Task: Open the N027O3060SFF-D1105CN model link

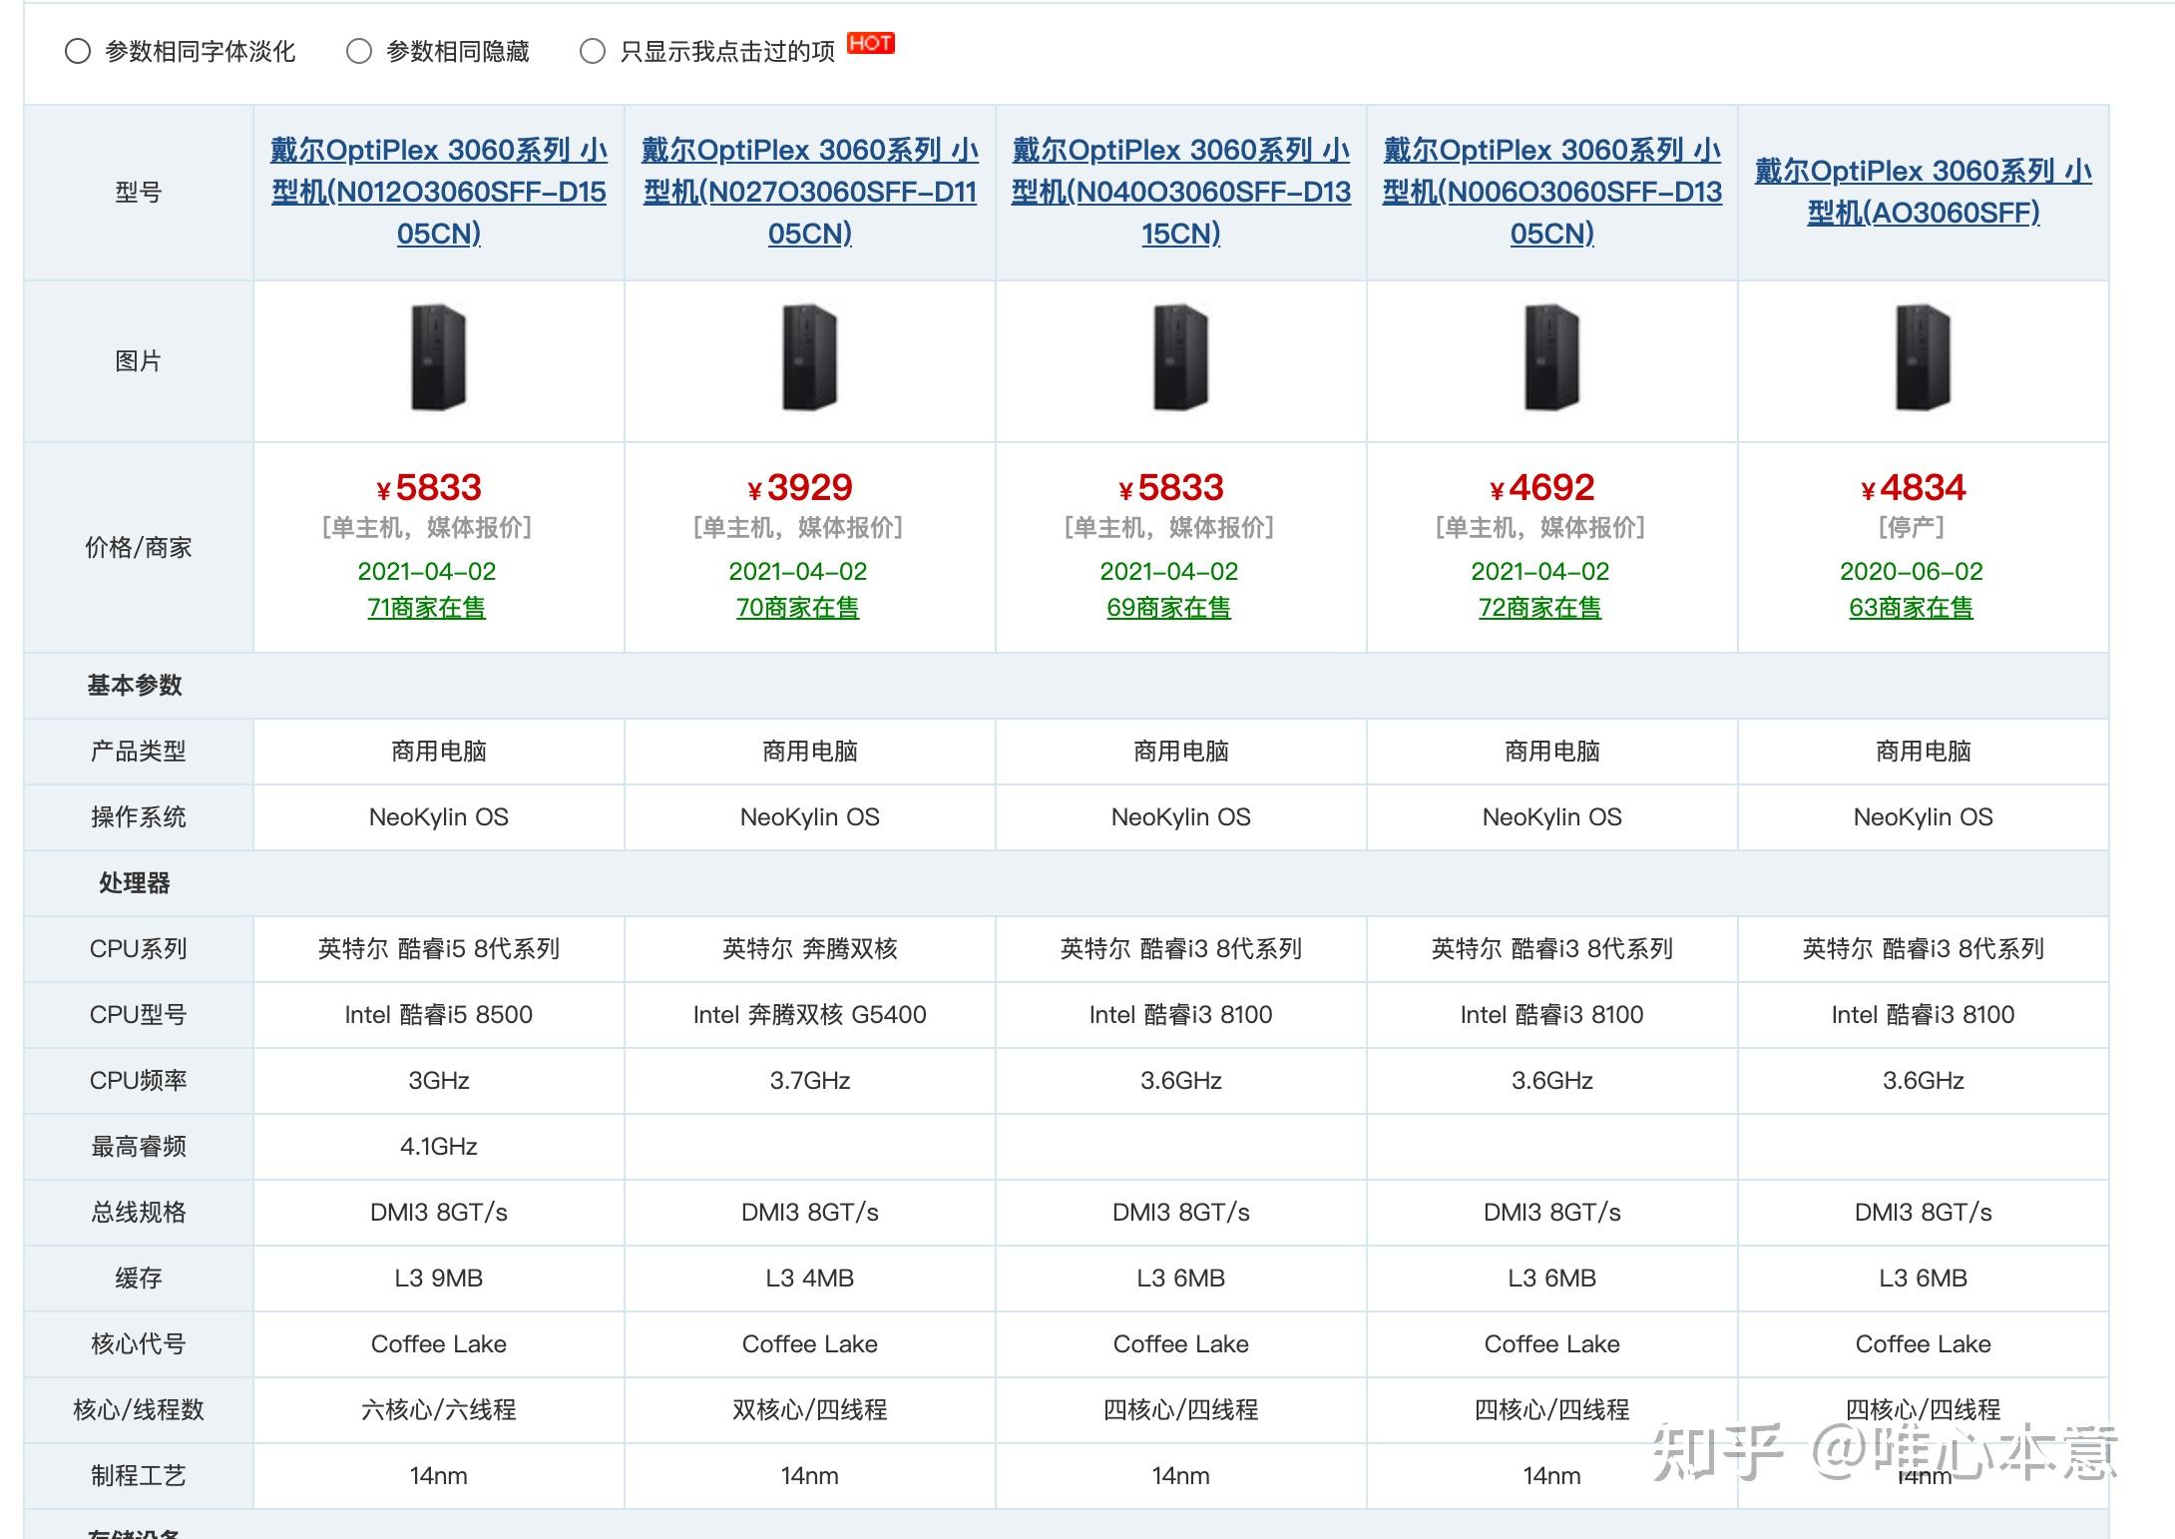Action: (810, 192)
